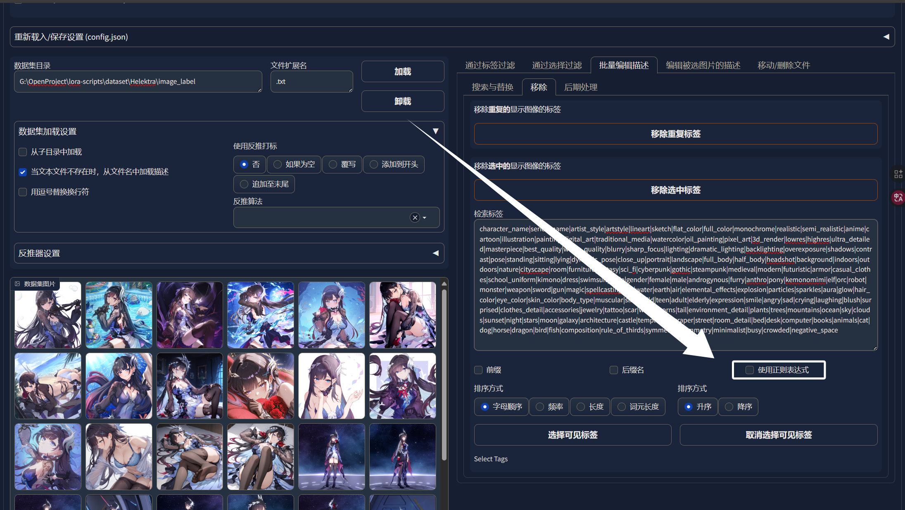Enable the 后缀名 checkbox
Screen dimensions: 905x510
614,370
